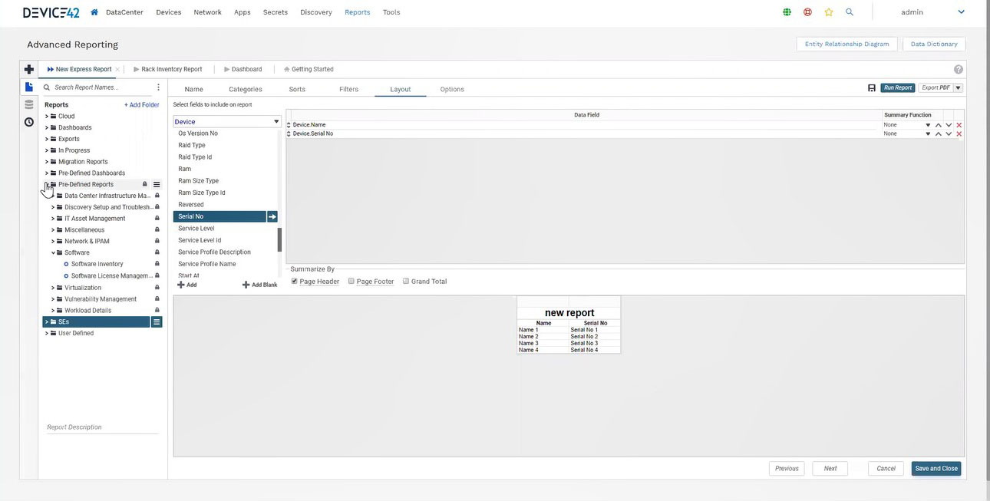Click the Run Report button
This screenshot has width=990, height=501.
[x=897, y=87]
